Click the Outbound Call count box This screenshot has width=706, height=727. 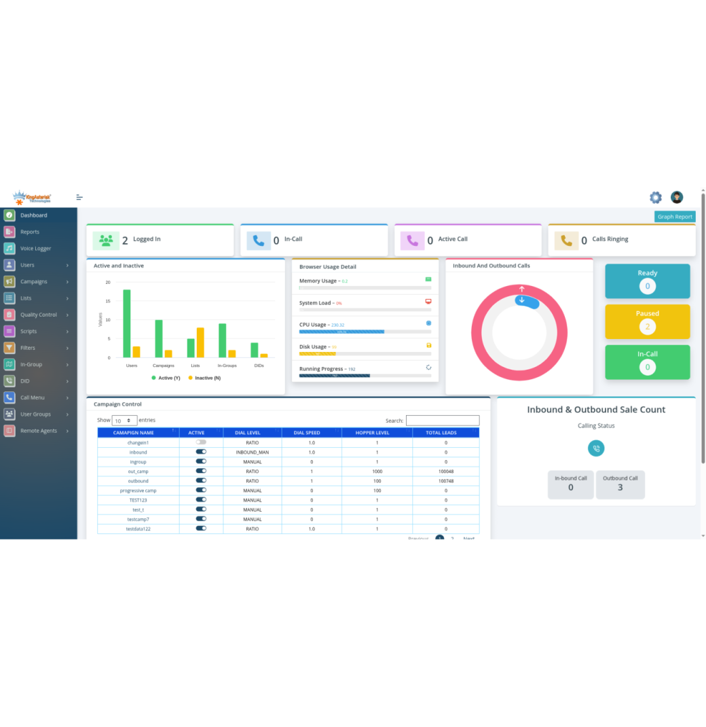pos(620,484)
